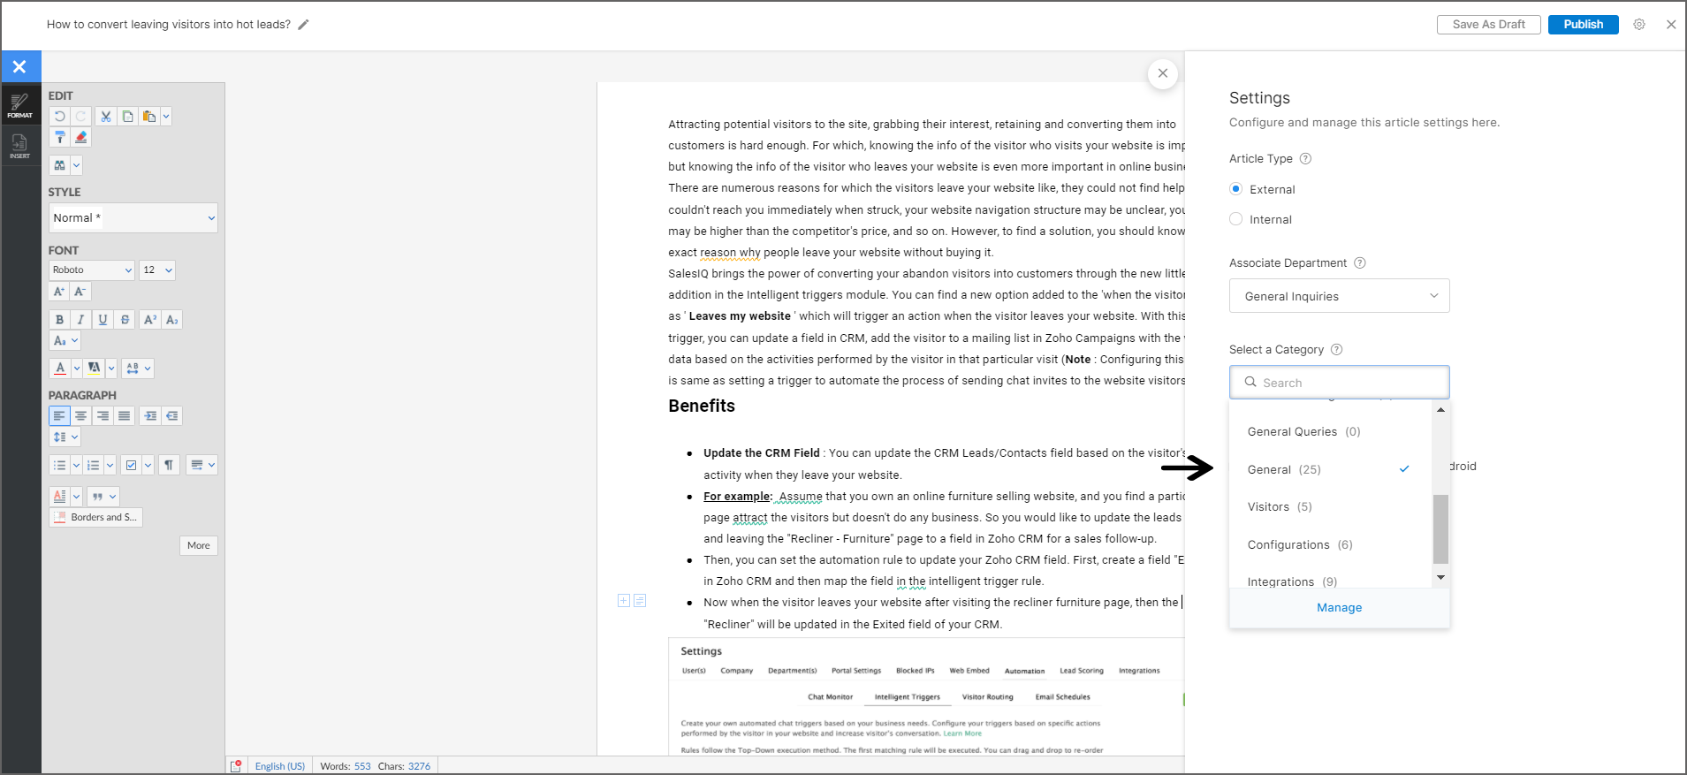Image resolution: width=1687 pixels, height=775 pixels.
Task: Choose the General Queries (0) category
Action: tap(1330, 432)
